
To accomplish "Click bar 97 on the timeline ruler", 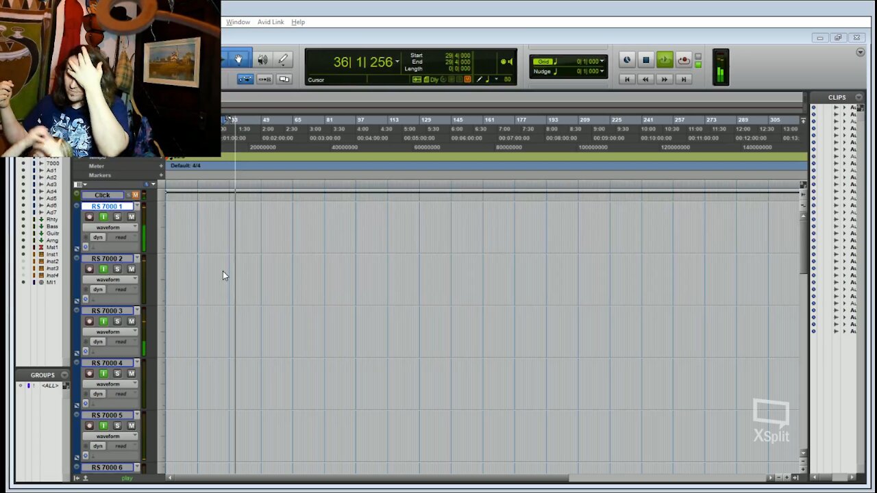I will [x=360, y=120].
